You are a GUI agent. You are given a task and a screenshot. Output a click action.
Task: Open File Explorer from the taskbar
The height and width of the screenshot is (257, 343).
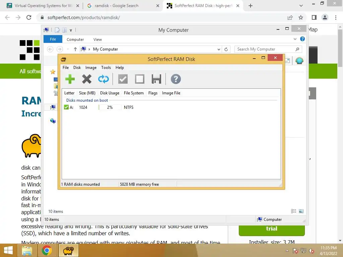click(x=27, y=250)
